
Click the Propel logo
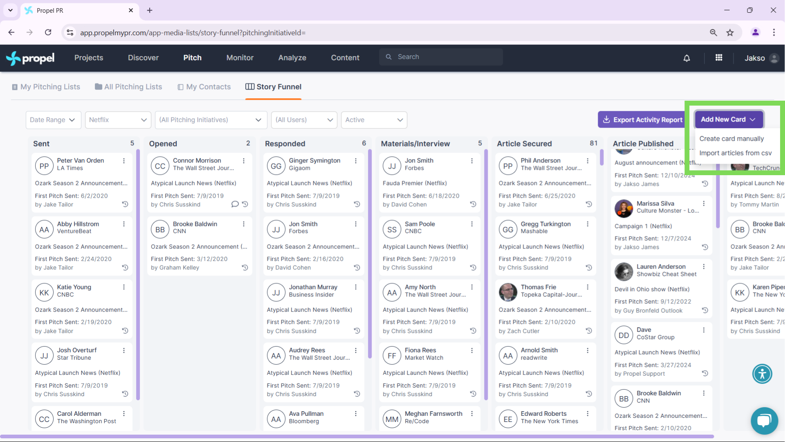(30, 58)
